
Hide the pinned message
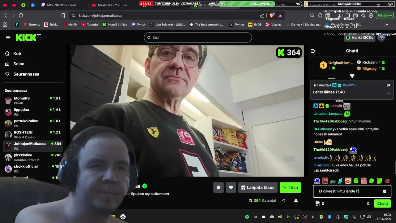click(x=389, y=85)
